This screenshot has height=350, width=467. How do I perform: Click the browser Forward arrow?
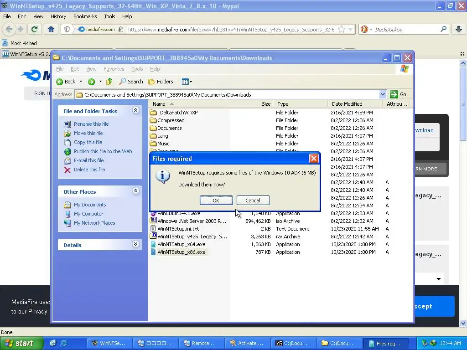click(20, 29)
